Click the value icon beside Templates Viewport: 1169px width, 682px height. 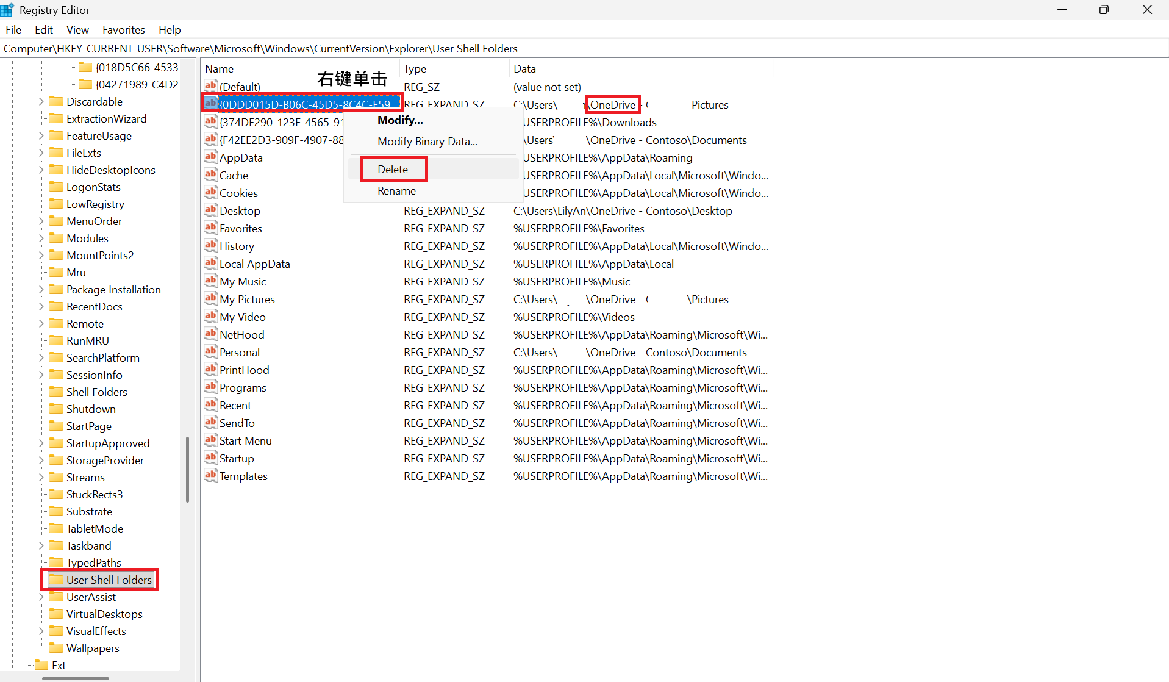click(210, 476)
